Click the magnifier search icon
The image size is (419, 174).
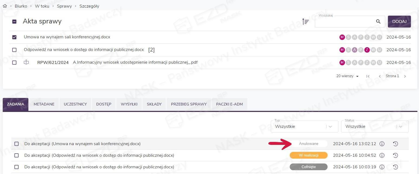378,22
